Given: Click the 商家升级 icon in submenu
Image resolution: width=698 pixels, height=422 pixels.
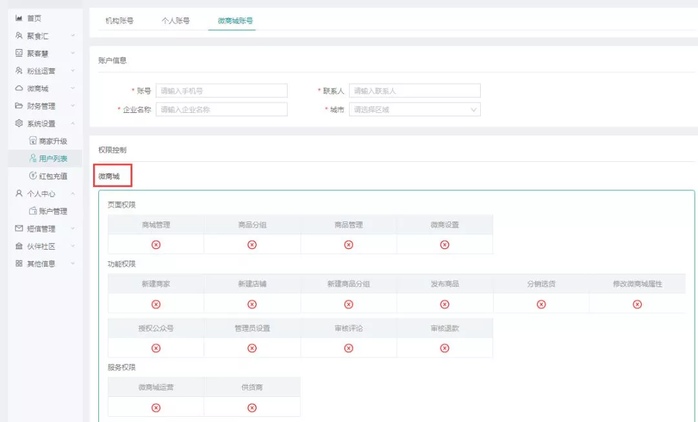Looking at the screenshot, I should (33, 141).
